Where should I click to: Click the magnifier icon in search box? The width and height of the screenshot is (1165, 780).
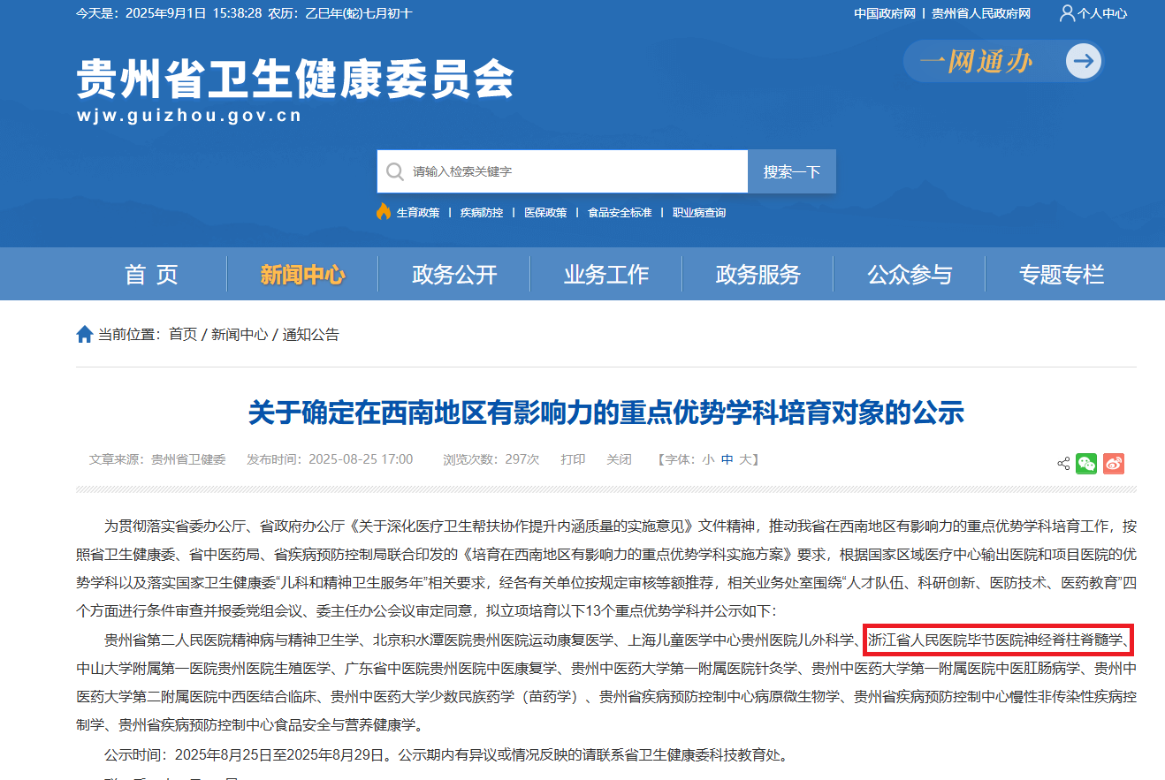point(395,171)
